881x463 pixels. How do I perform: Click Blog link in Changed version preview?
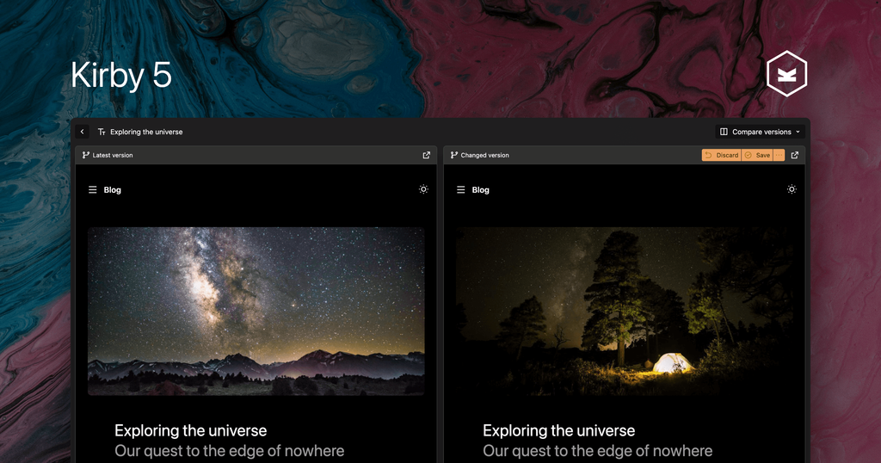point(480,190)
